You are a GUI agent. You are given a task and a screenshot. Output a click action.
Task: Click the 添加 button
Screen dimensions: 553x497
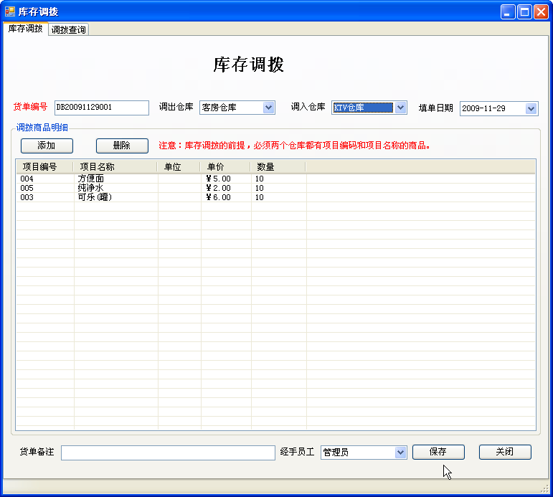pos(47,146)
